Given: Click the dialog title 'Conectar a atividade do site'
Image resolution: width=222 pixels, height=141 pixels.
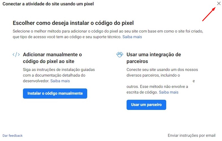Looking at the screenshot, I should tap(48, 4).
